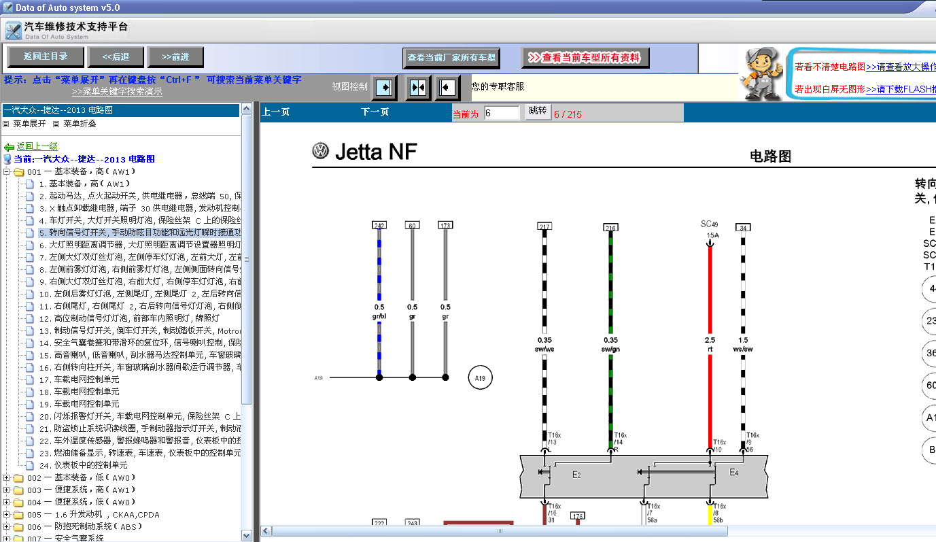Click VW logo in diagram header
Screen dimensions: 936x542
[320, 151]
